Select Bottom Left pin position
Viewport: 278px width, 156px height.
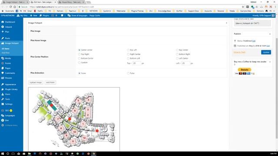coord(128,58)
